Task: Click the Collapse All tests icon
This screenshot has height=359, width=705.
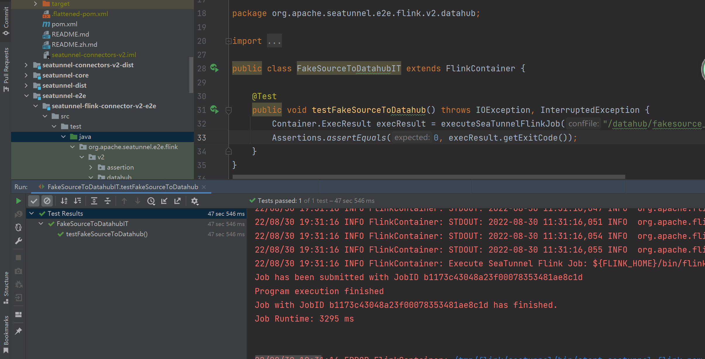Action: (x=108, y=201)
